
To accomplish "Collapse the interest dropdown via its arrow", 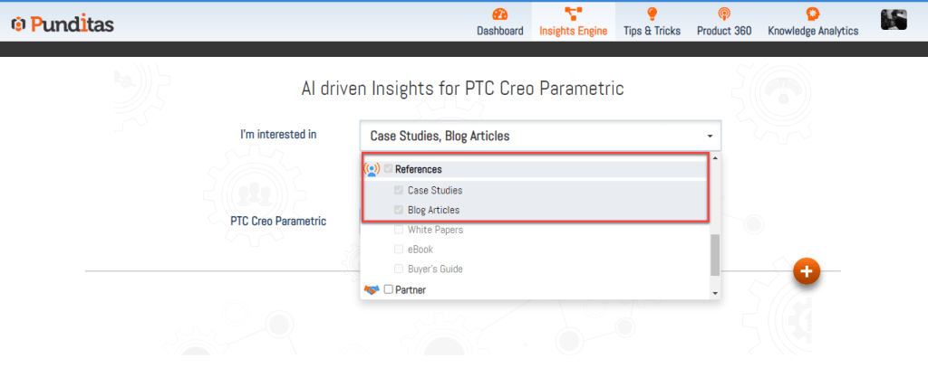I will coord(710,137).
